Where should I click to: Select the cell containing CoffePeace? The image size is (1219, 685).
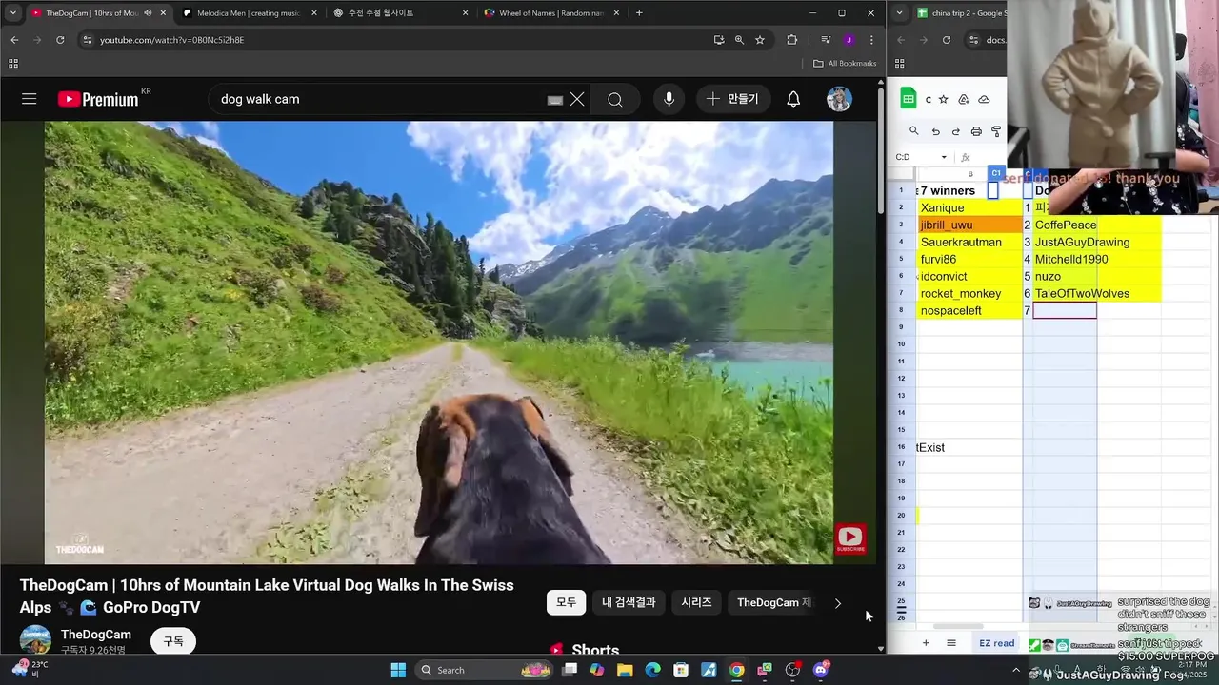click(1065, 225)
